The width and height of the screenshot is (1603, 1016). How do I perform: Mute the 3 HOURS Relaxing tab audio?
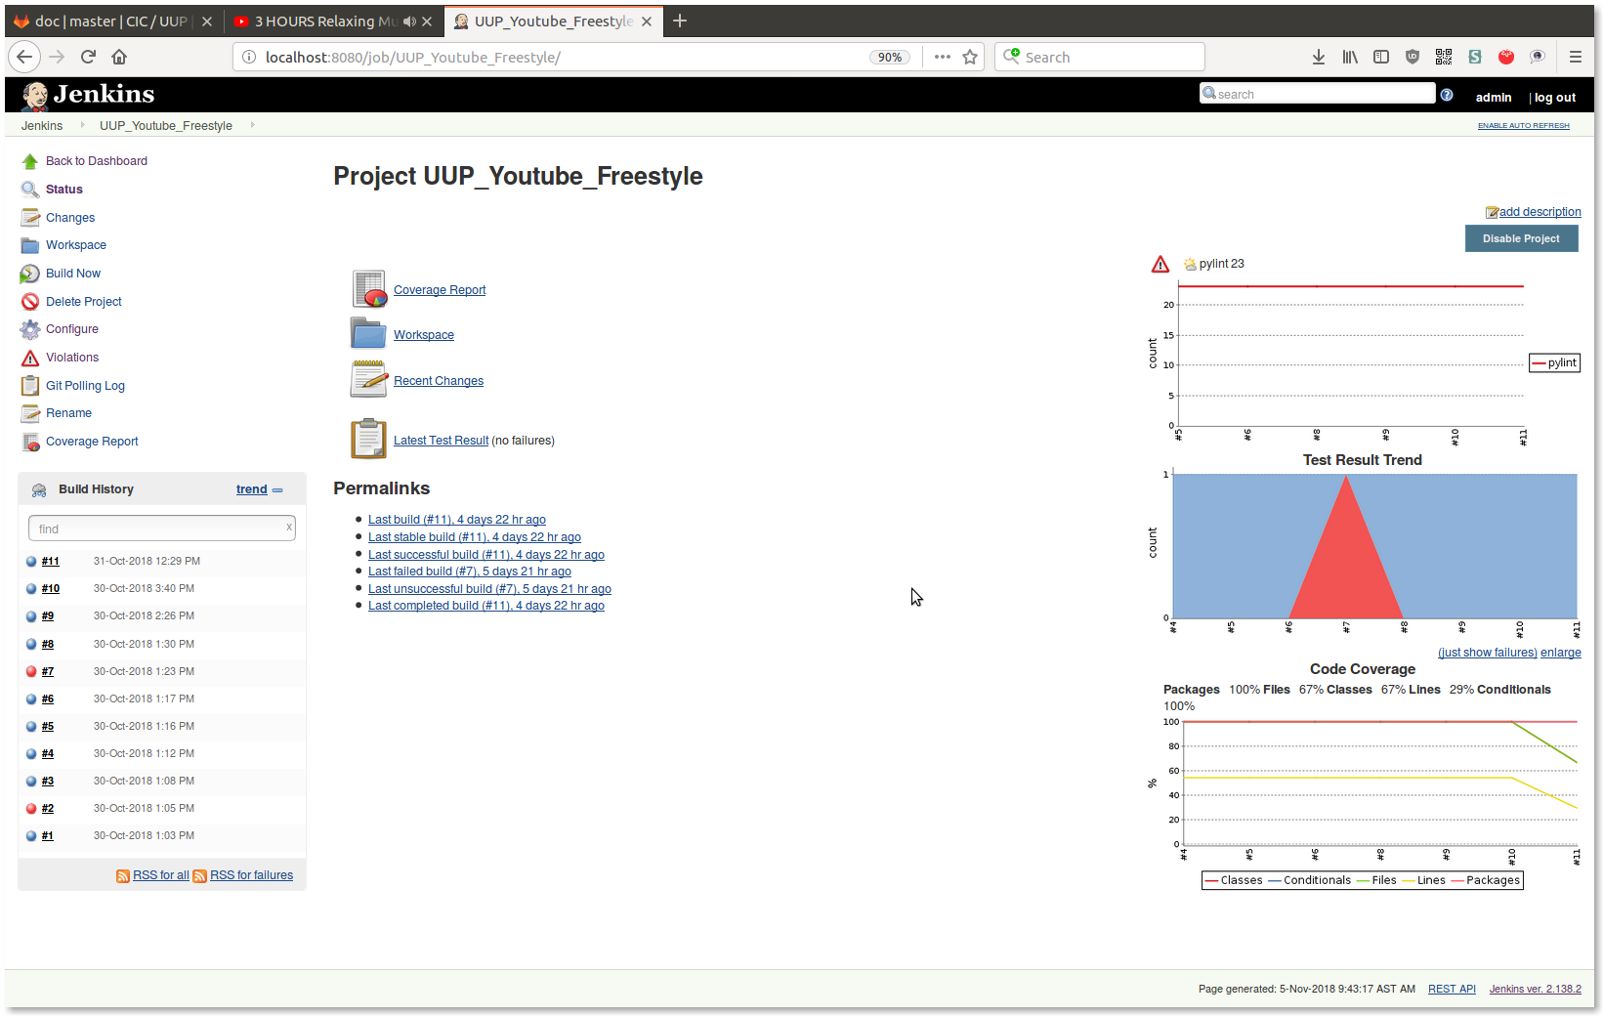409,21
